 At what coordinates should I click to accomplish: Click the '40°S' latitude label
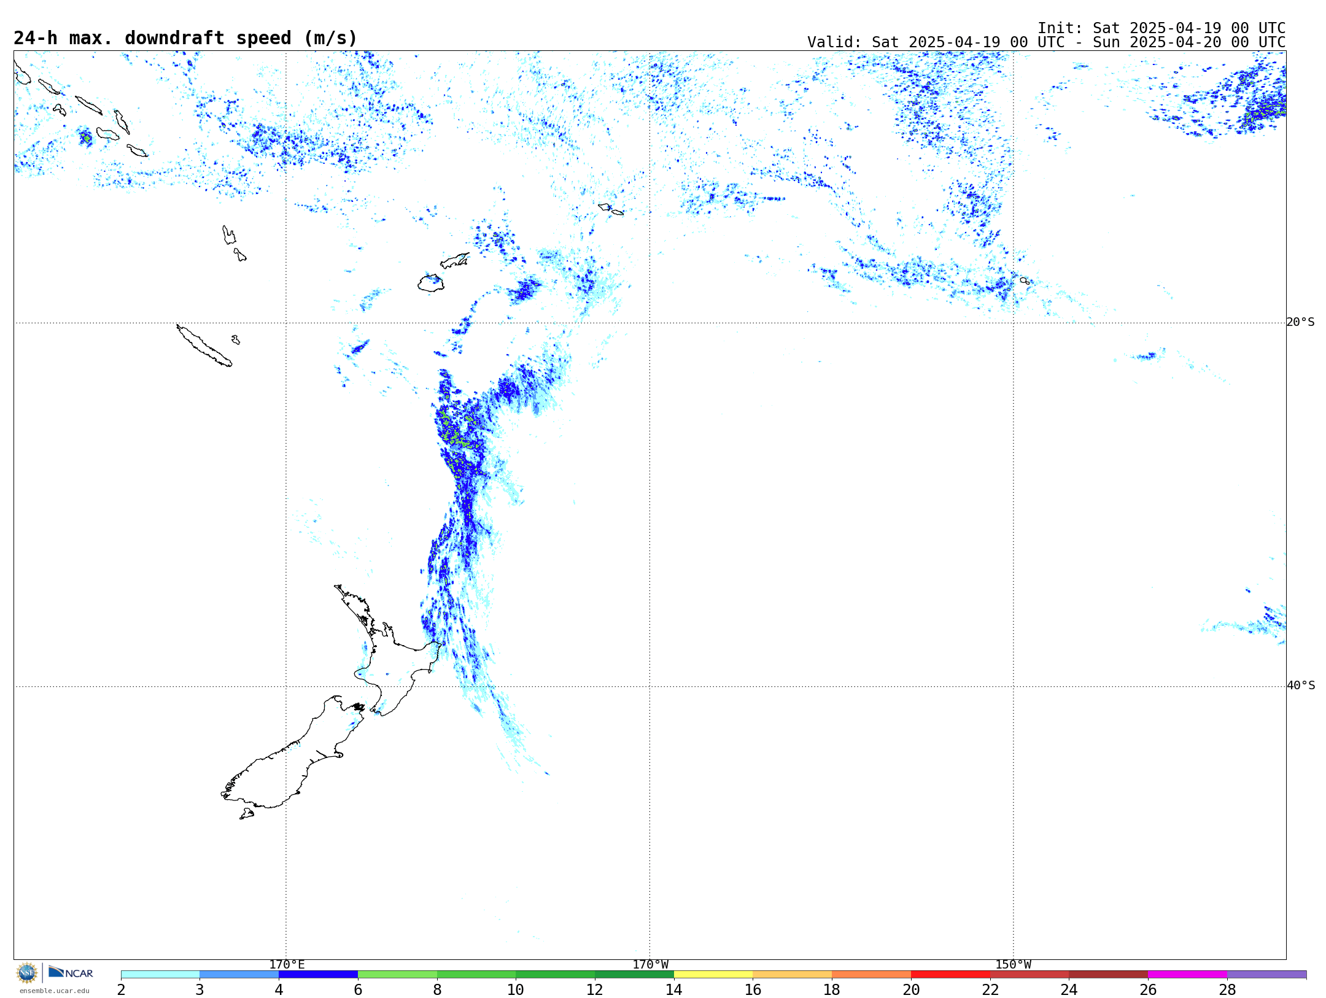coord(1301,686)
